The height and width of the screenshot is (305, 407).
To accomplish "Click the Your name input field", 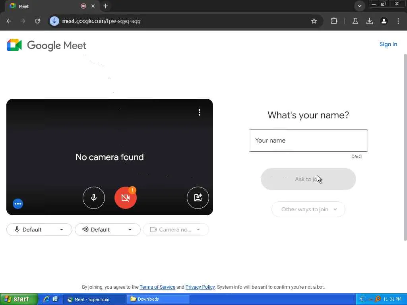I will click(x=308, y=141).
